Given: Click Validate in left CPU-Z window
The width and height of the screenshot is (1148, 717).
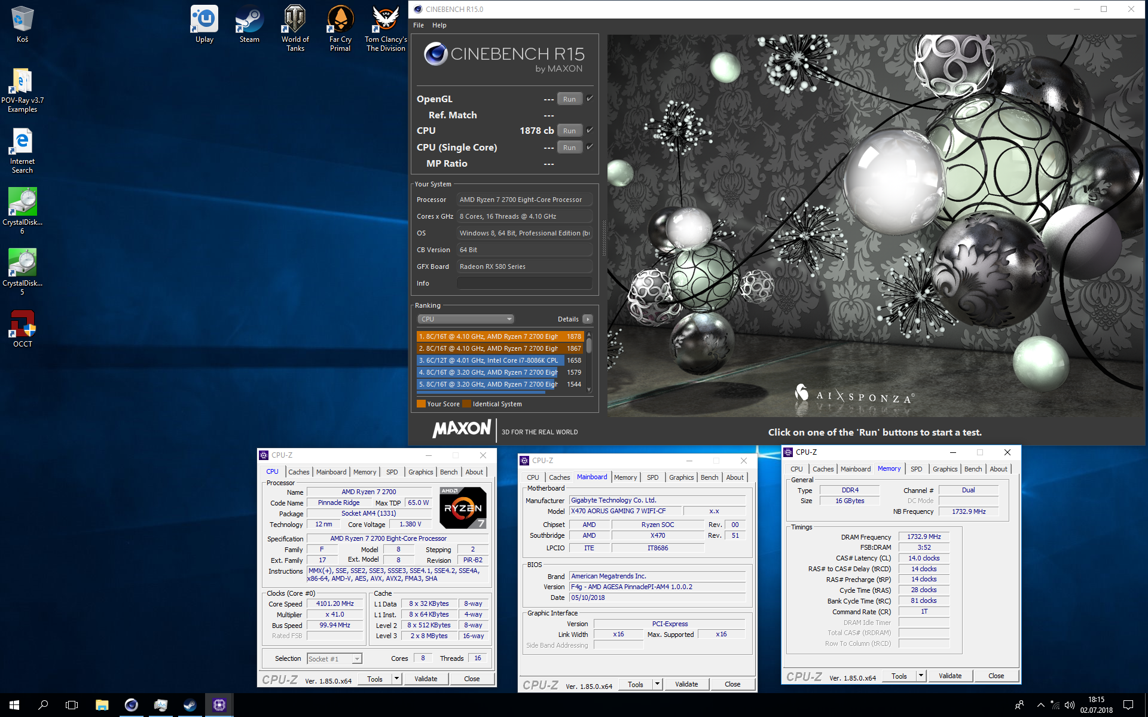Looking at the screenshot, I should coord(426,679).
